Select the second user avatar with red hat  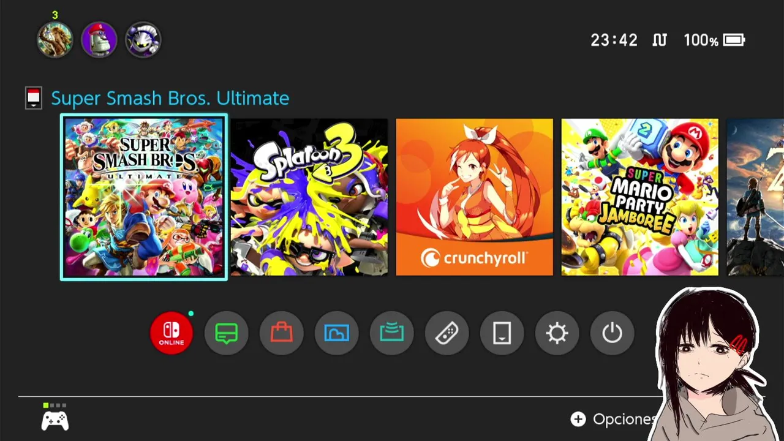[x=99, y=40]
